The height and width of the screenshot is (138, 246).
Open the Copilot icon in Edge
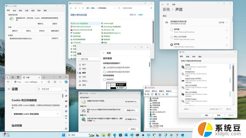66,82
